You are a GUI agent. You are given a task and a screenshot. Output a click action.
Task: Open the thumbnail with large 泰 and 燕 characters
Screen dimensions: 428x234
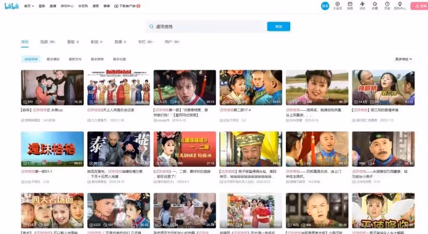(119, 149)
